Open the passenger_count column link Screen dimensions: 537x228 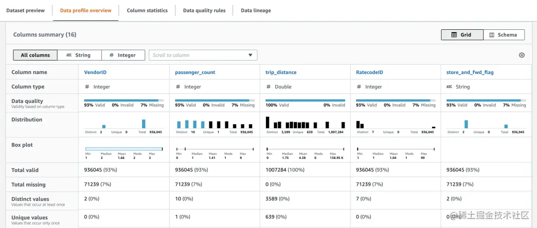point(195,72)
